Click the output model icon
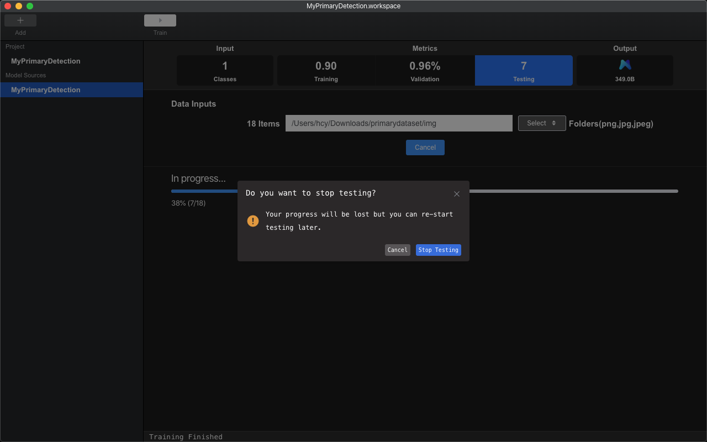707x442 pixels. pyautogui.click(x=625, y=65)
